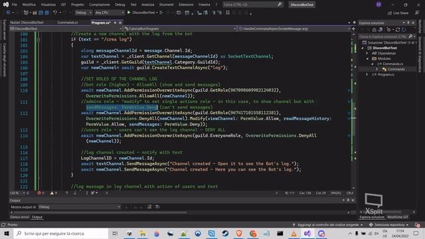Screen dimensions: 425x239
Task: Click DiscordBotTest solution name button in title bar
Action: pyautogui.click(x=301, y=5)
